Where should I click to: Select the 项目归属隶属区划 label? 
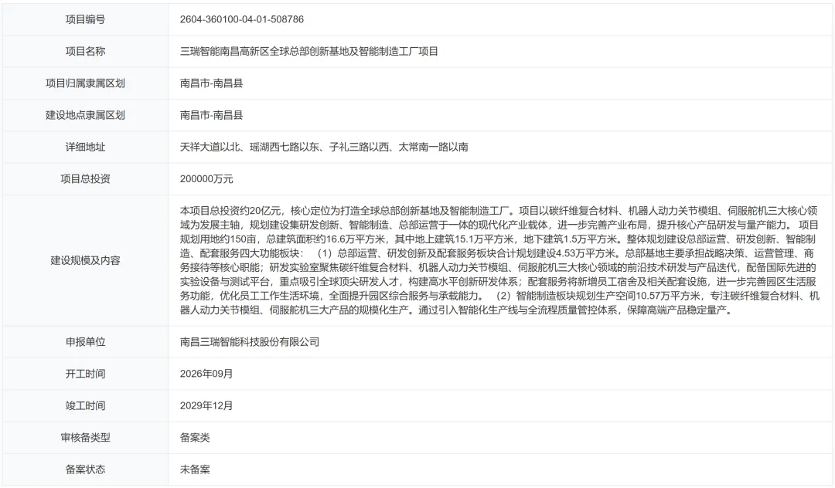pyautogui.click(x=85, y=83)
